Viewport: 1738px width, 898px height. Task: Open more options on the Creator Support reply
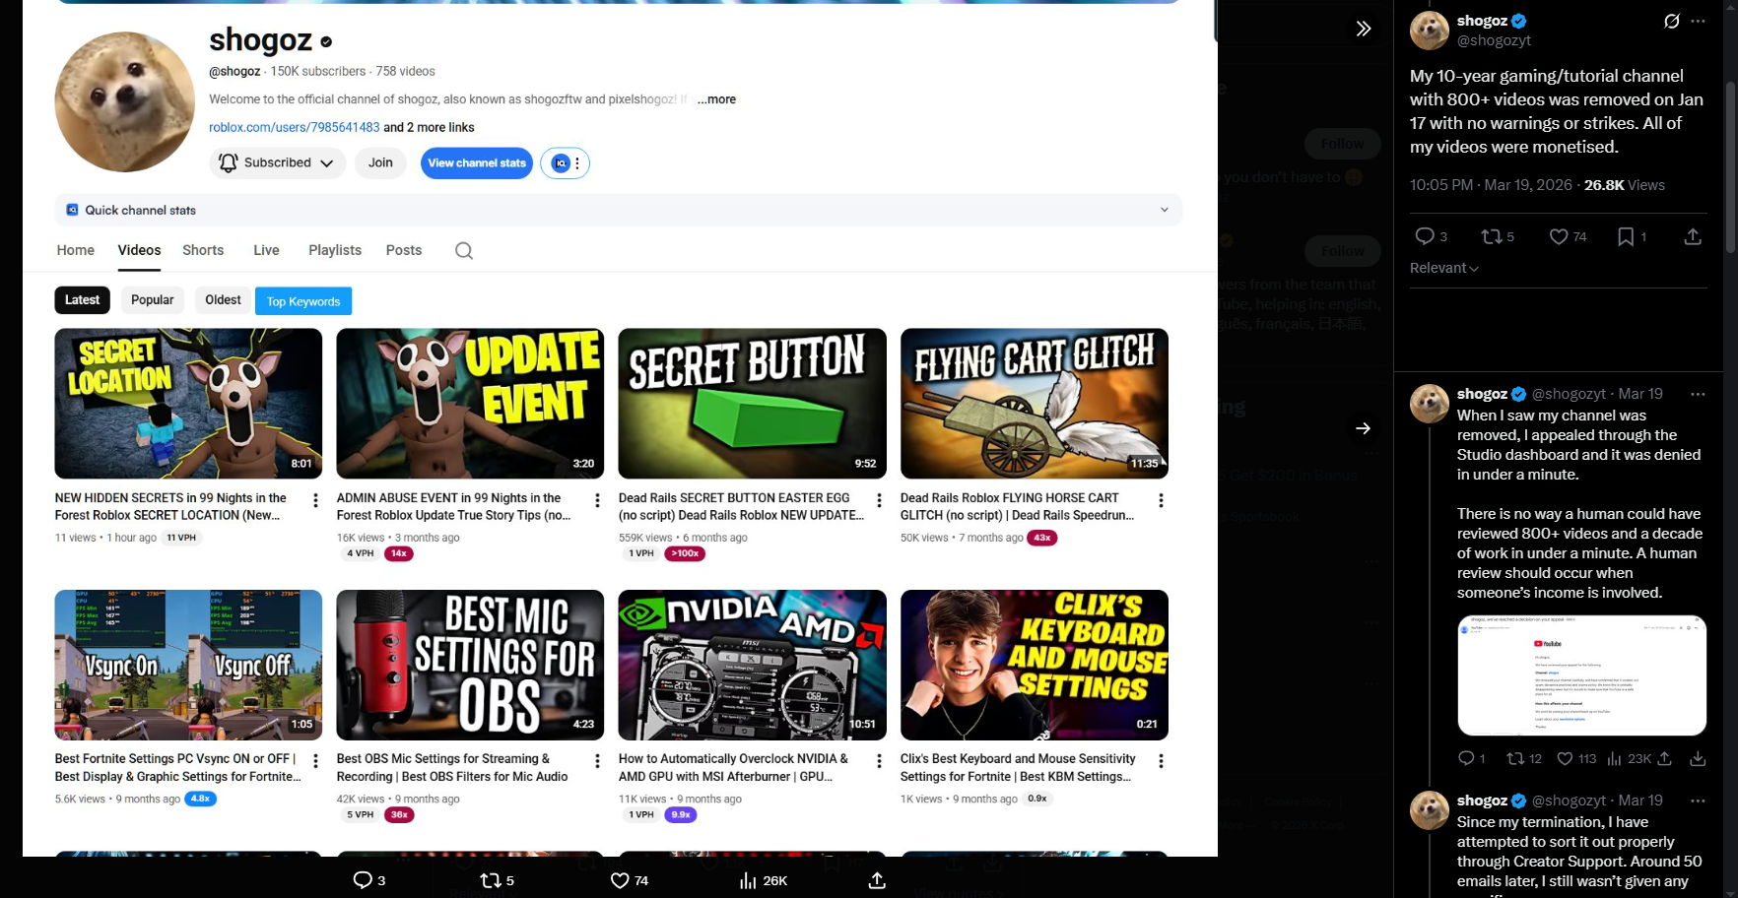(x=1698, y=801)
